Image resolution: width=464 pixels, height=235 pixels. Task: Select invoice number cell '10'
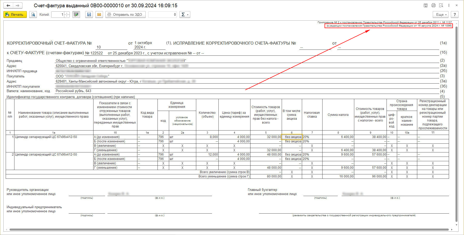coord(111,47)
